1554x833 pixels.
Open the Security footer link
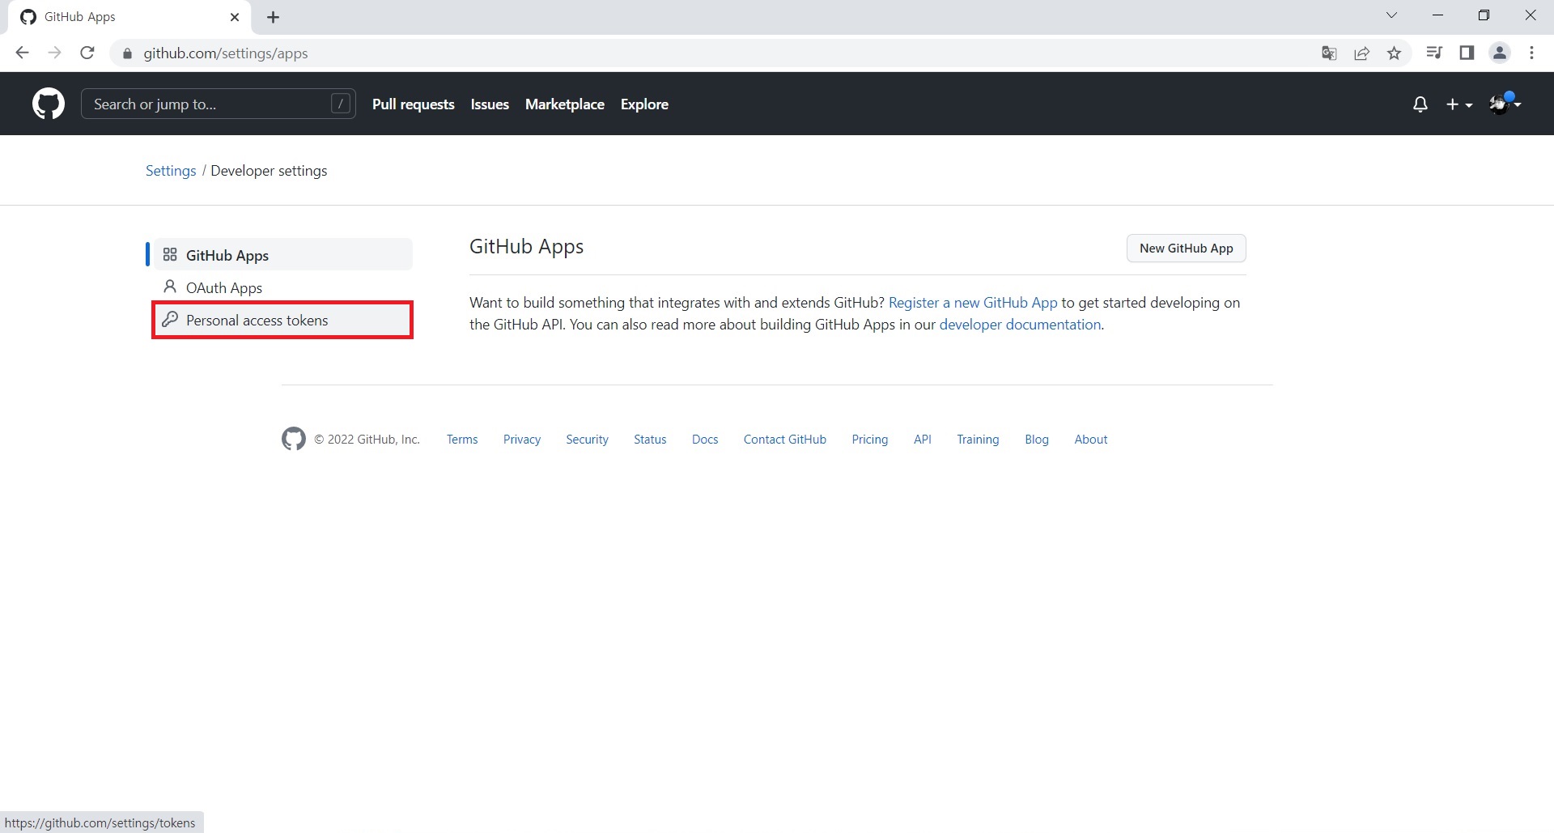(x=587, y=440)
